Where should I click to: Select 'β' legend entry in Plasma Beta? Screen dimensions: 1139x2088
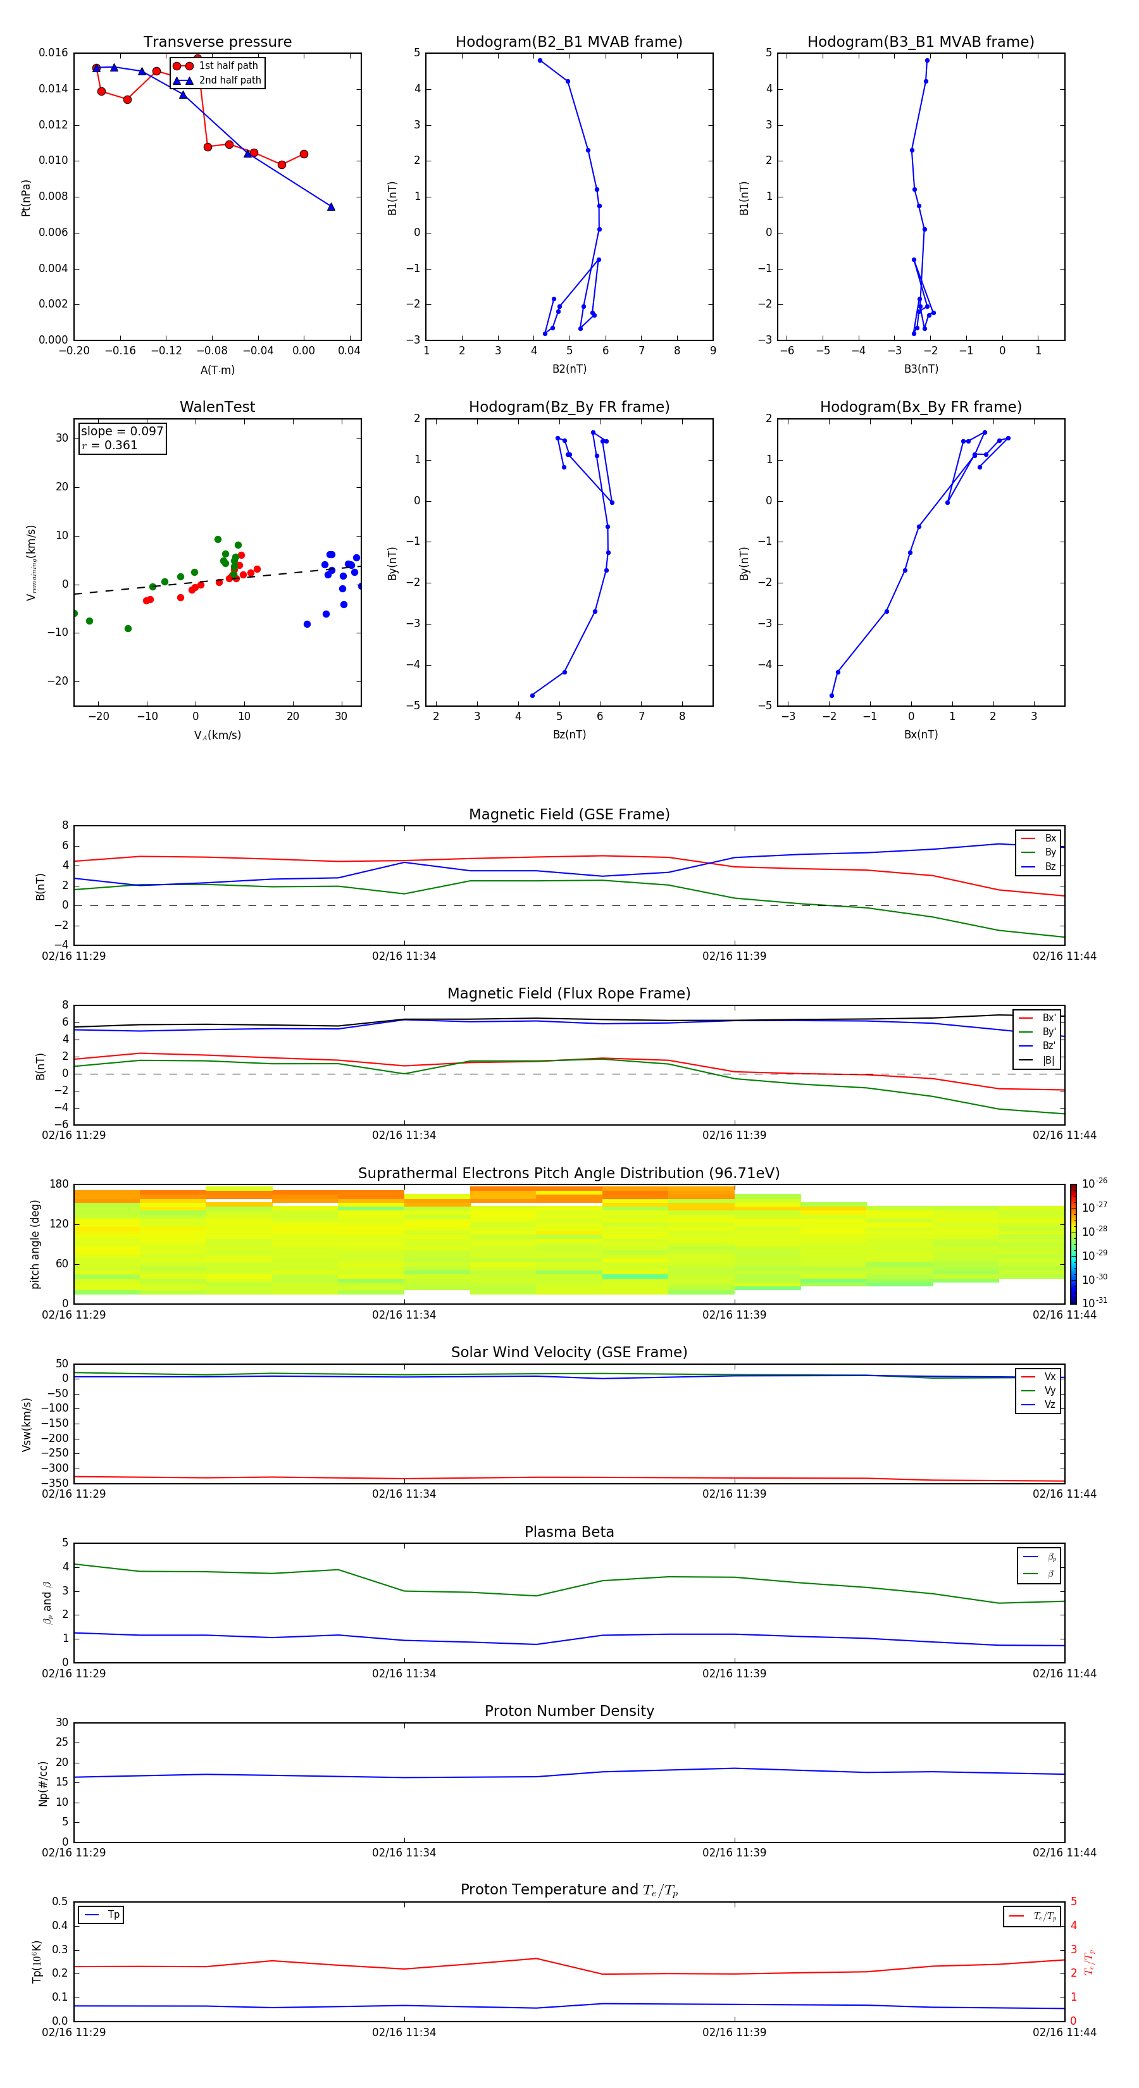pyautogui.click(x=1039, y=1574)
